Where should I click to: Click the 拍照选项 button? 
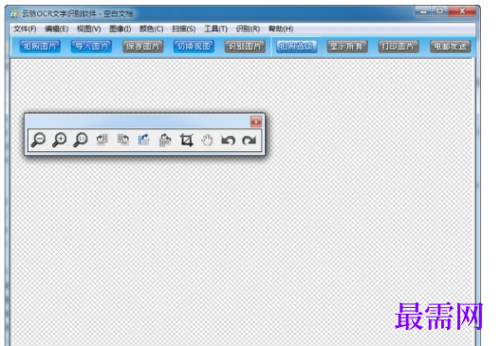[296, 47]
